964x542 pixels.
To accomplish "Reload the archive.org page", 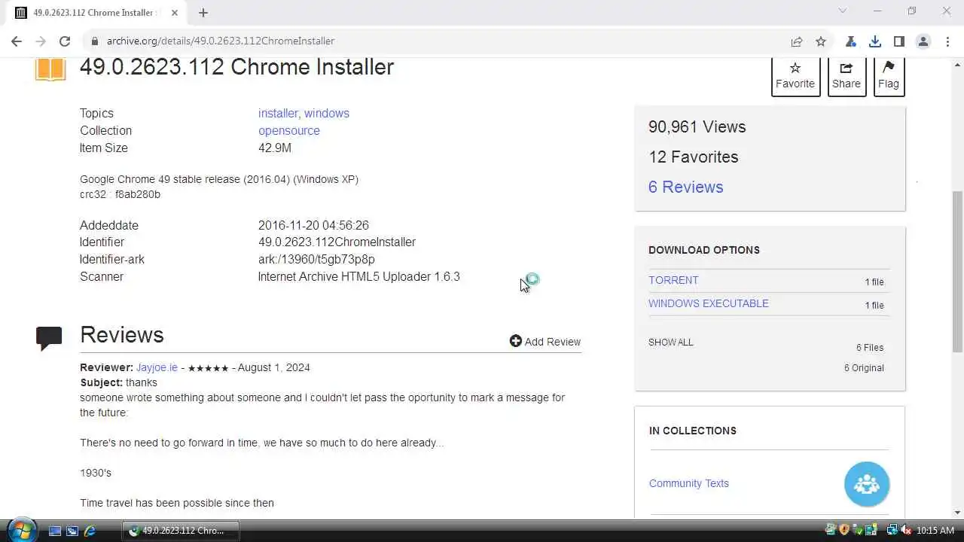I will [x=65, y=41].
